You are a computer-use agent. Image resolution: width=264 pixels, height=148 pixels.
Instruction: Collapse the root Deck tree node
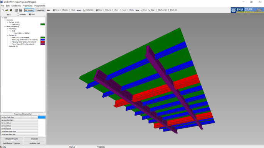(2, 18)
